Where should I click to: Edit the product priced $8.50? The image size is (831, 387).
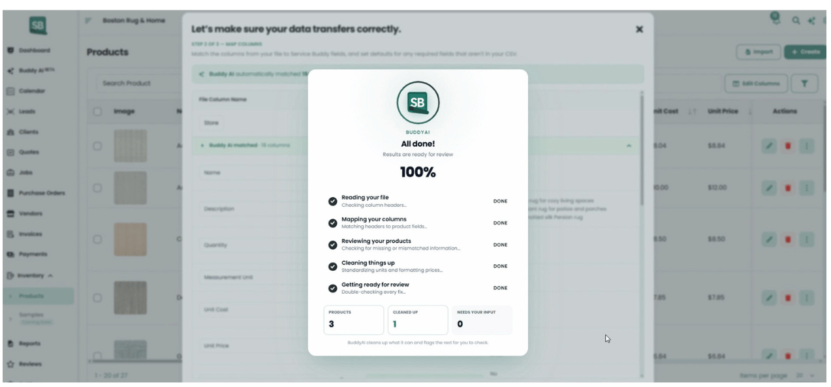coord(768,240)
